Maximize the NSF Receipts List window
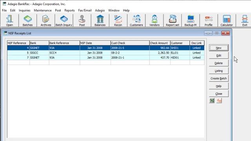The height and width of the screenshot is (141, 251). tap(217, 33)
